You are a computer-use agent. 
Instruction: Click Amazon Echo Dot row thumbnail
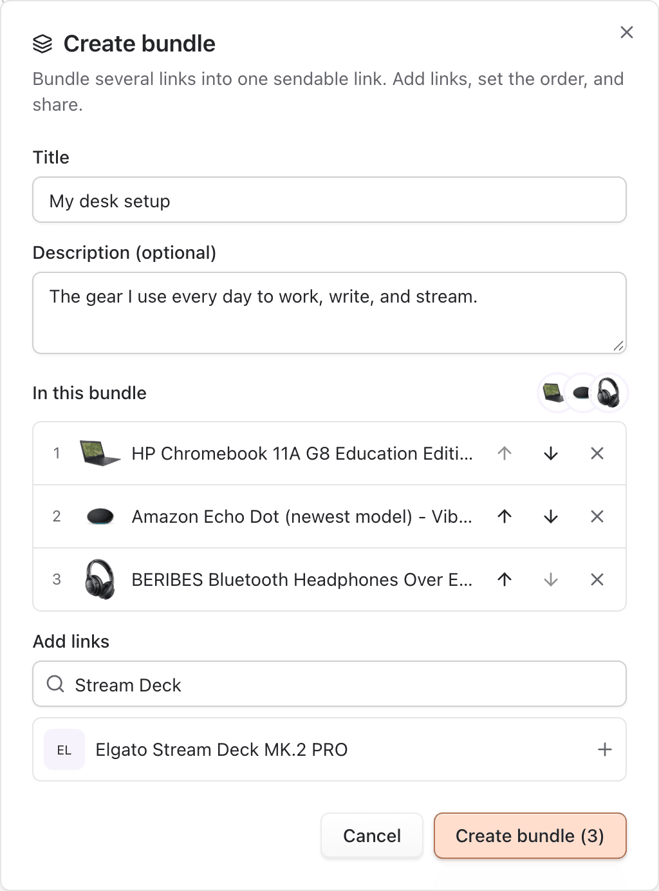click(x=100, y=516)
